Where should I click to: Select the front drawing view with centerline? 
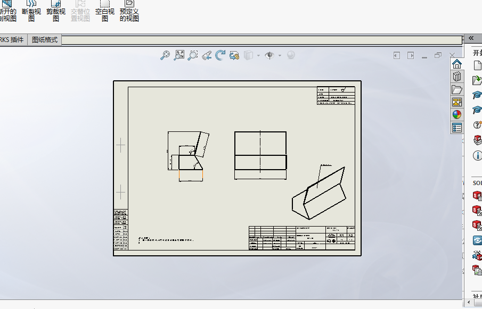point(260,155)
